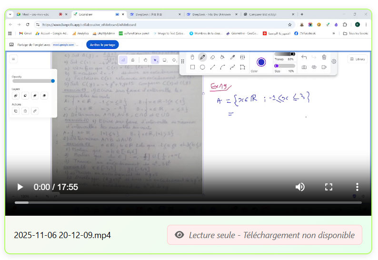Screen dimensions: 378x260
Task: Pick the eraser tool
Action: (212, 57)
